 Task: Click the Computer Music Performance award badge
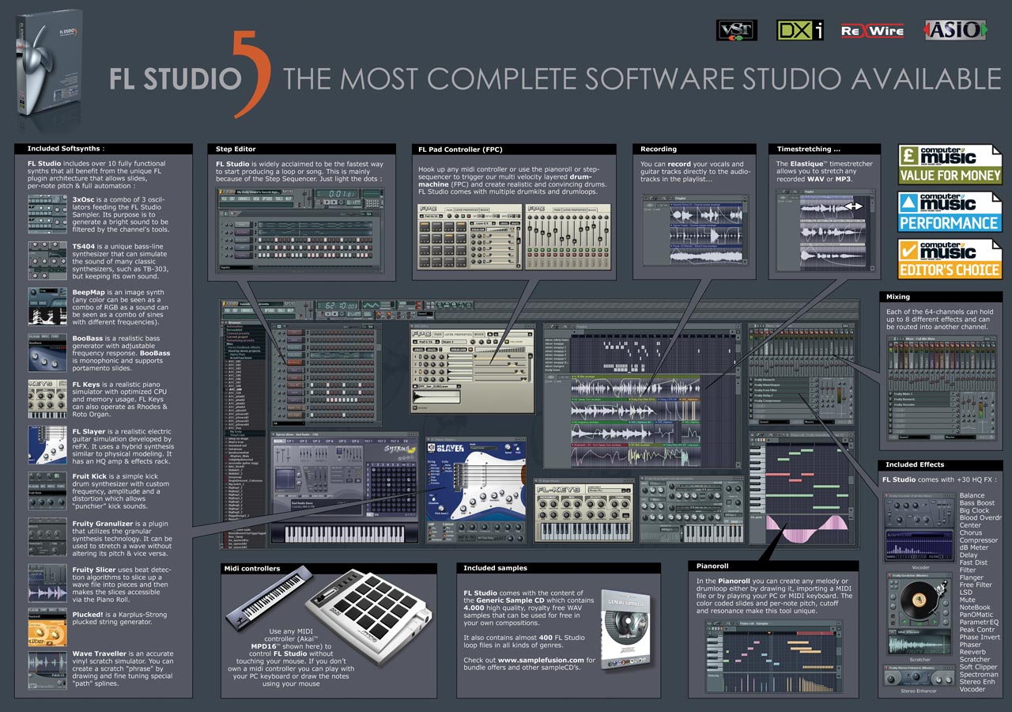coord(950,212)
